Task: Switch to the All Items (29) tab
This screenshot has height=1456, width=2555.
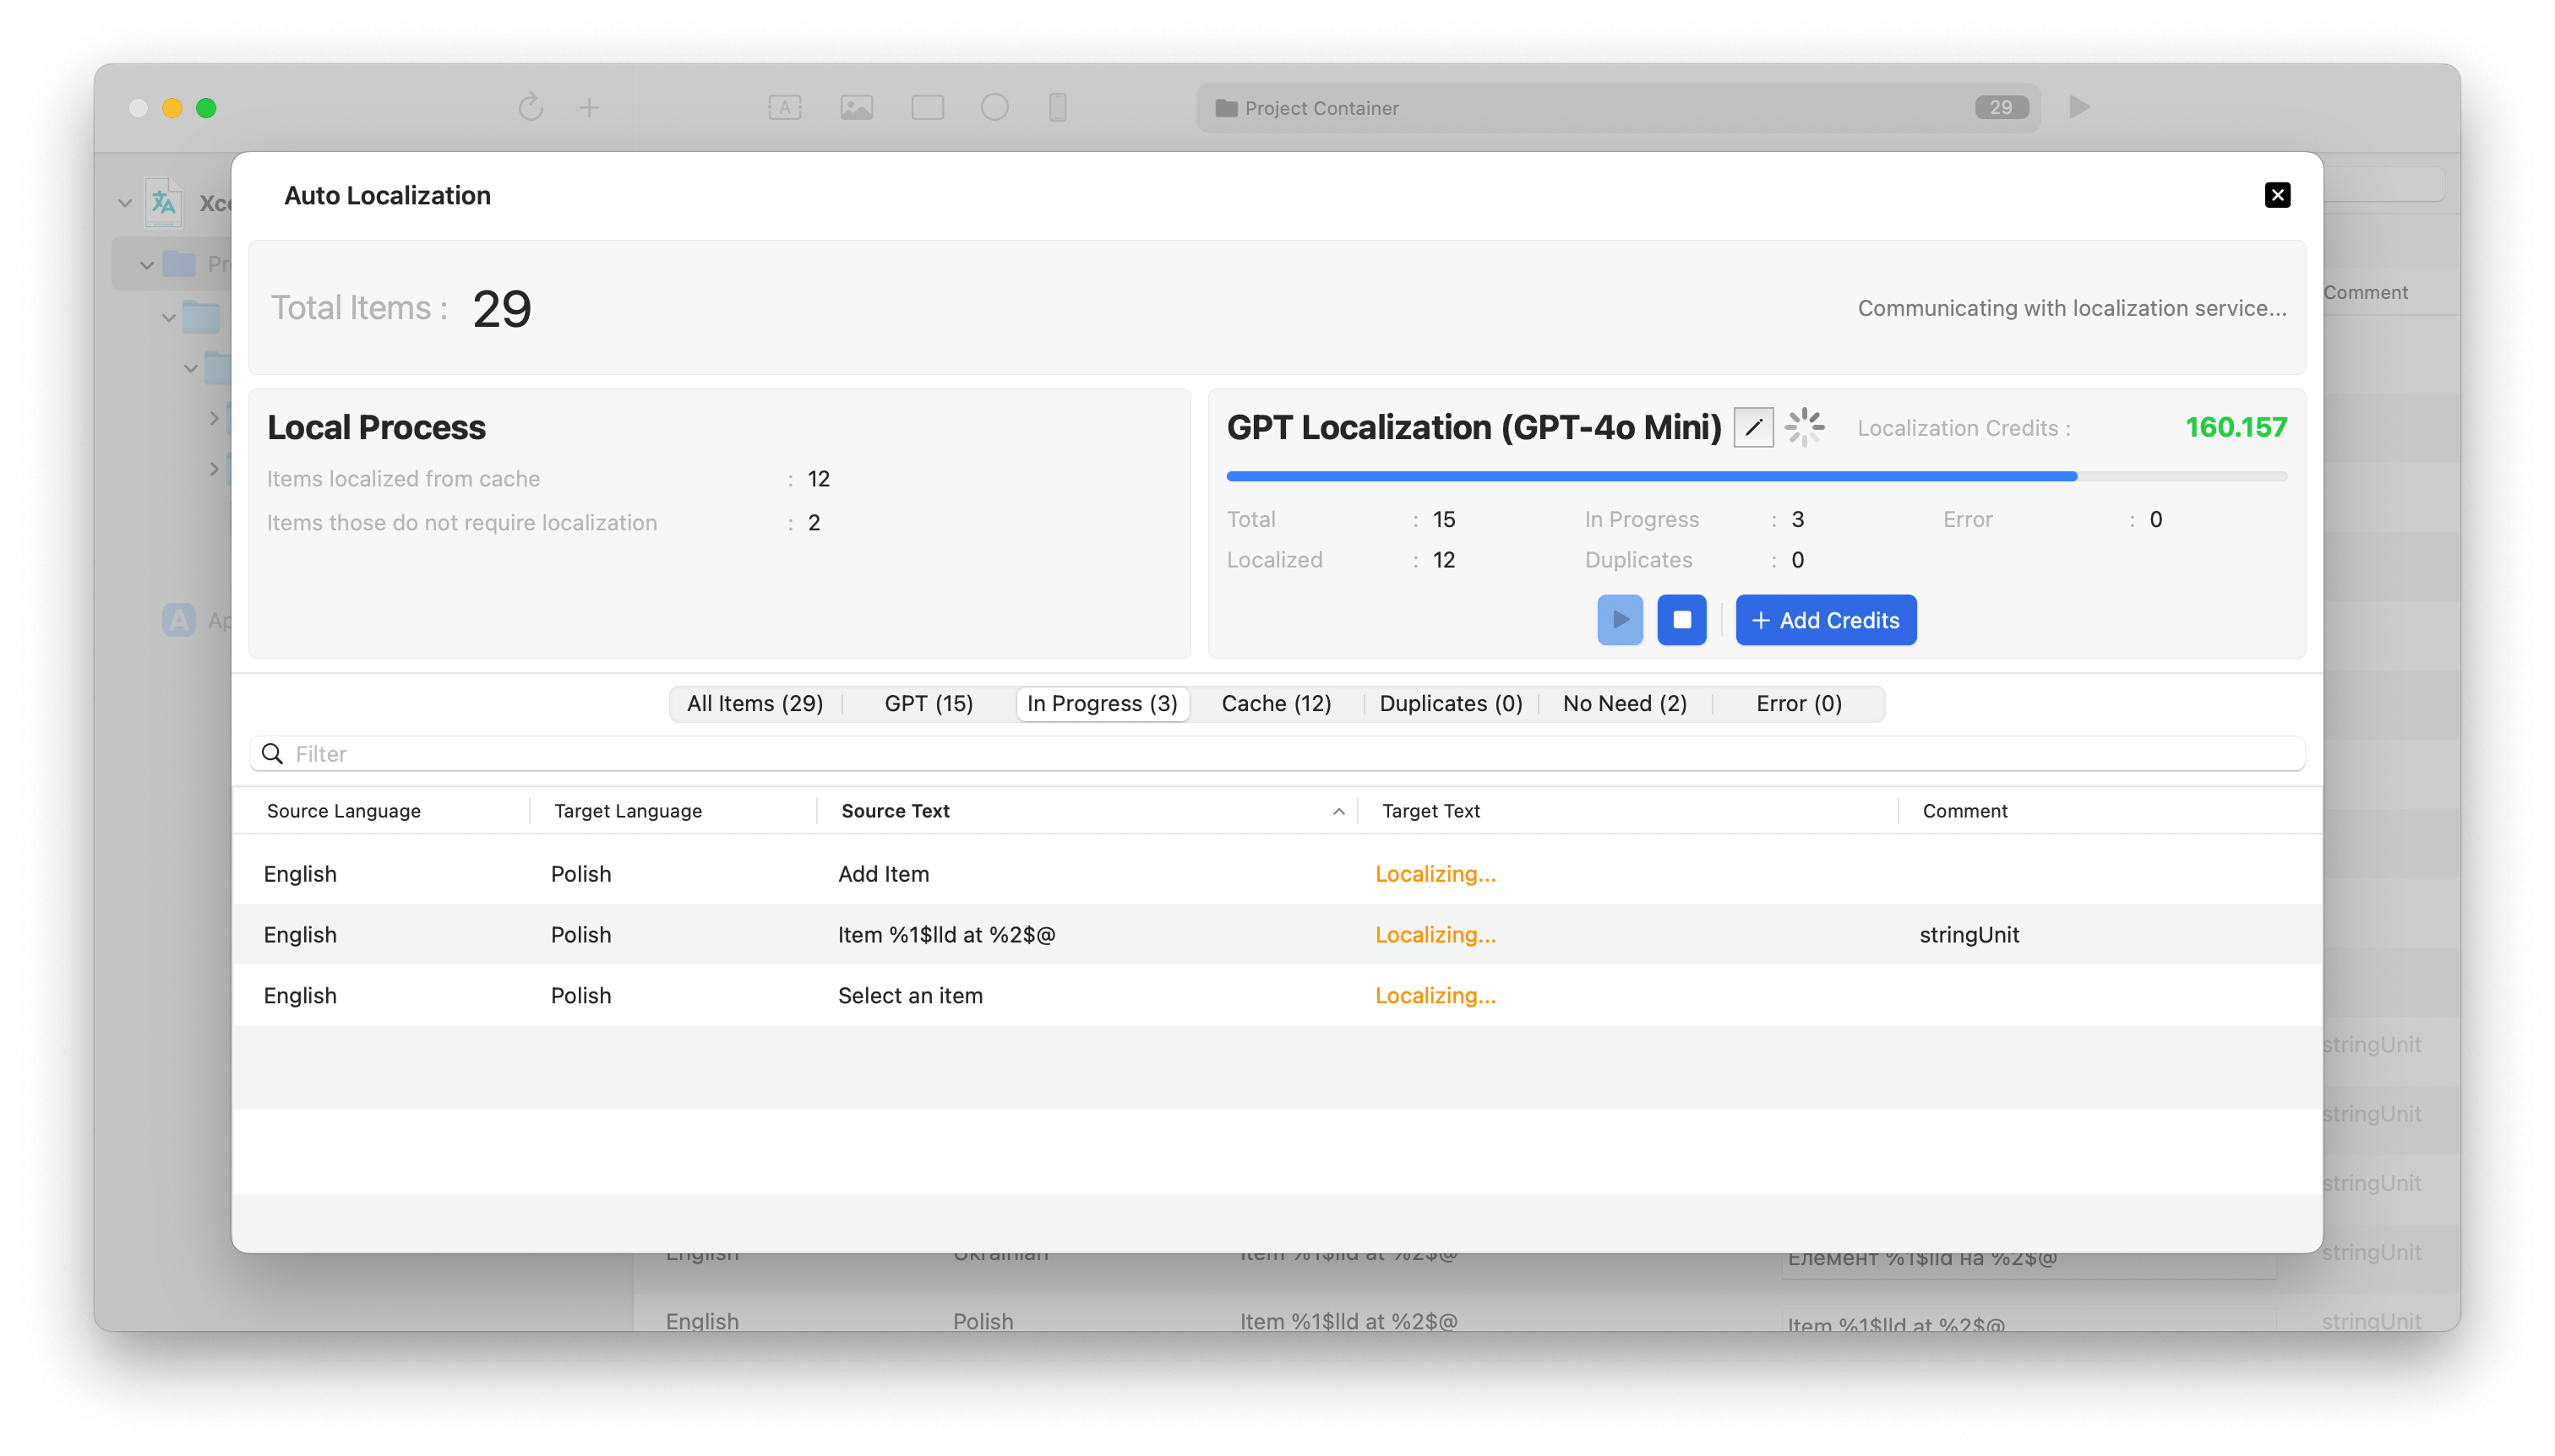Action: 755,703
